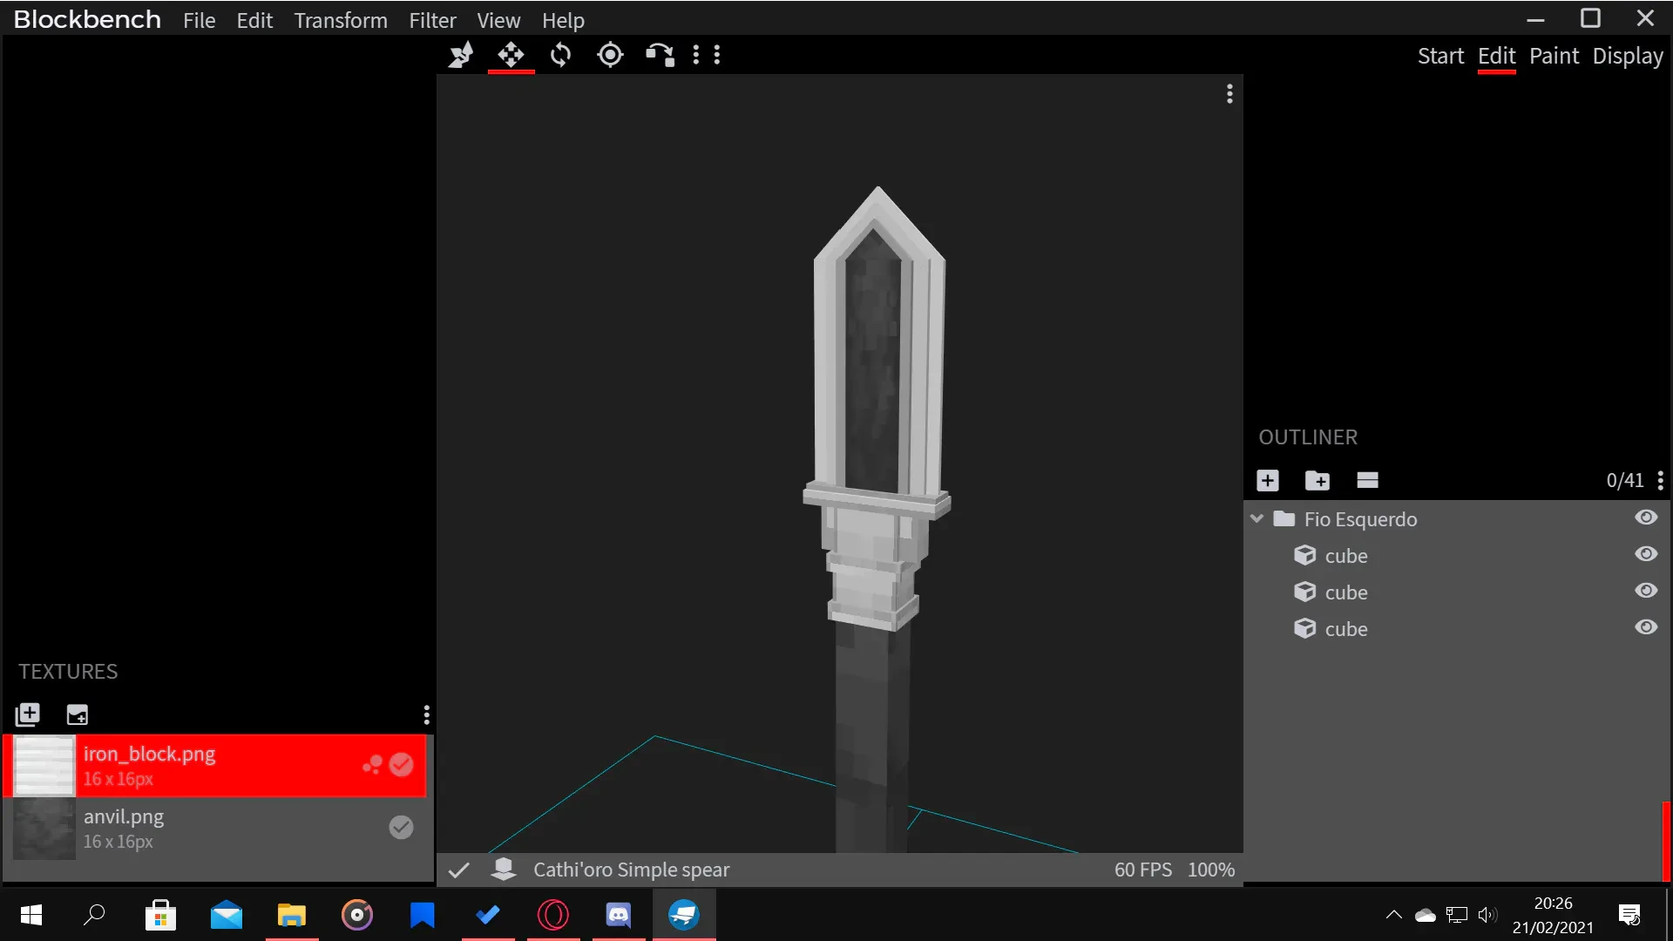Toggle iron_block.png saved checkmark
Image resolution: width=1673 pixels, height=941 pixels.
coord(401,765)
